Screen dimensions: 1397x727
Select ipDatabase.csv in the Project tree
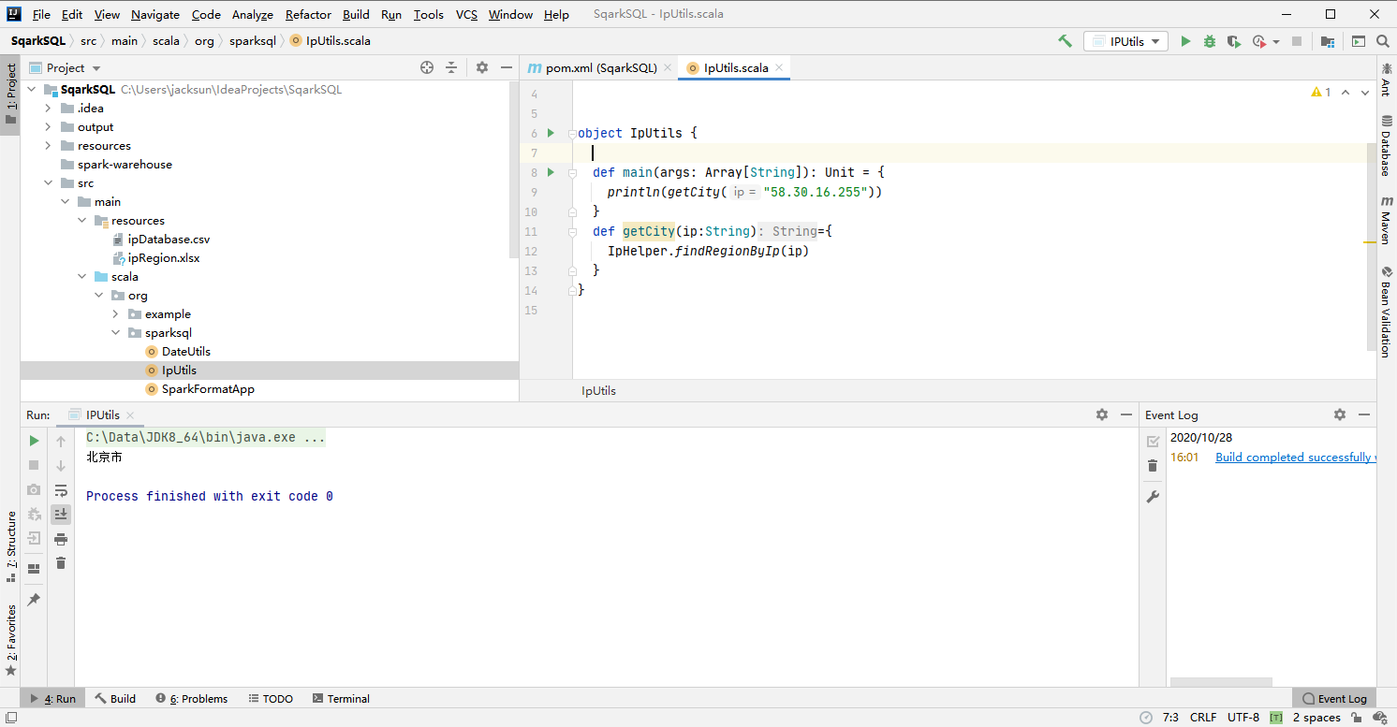[x=169, y=240]
